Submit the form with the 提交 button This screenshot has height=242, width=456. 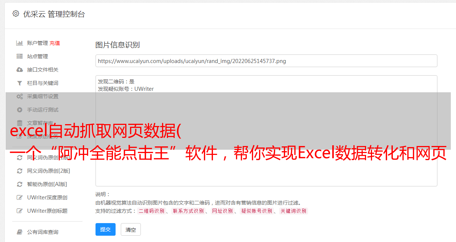pos(106,229)
